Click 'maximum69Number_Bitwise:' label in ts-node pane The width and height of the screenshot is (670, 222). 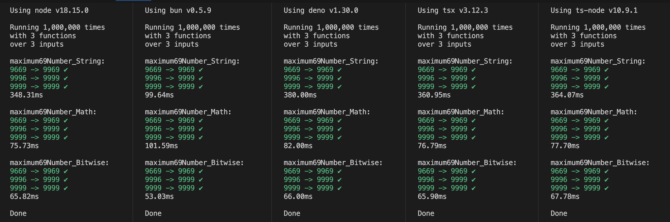pyautogui.click(x=600, y=163)
